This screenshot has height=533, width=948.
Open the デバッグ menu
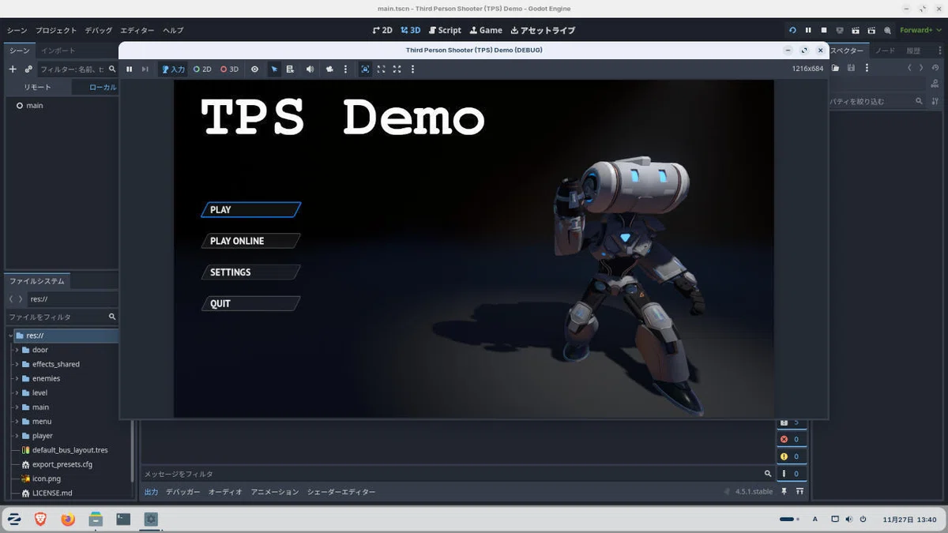99,30
